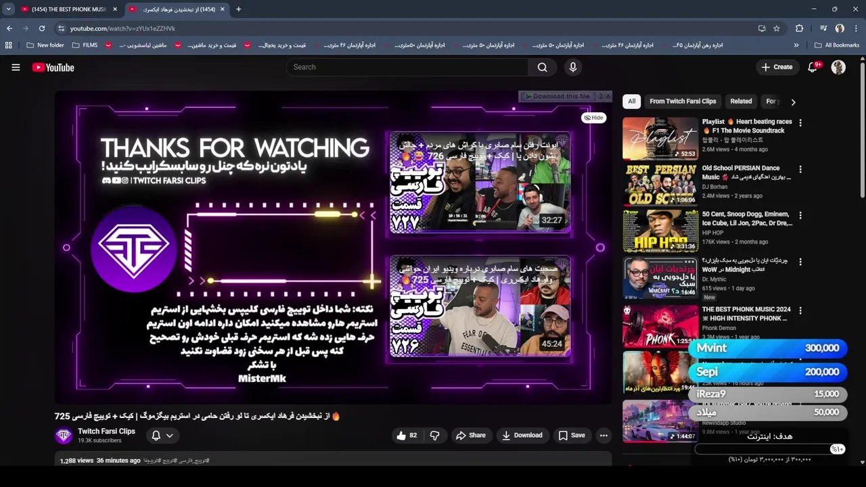Open more actions ellipsis under the video
The image size is (866, 487).
click(603, 436)
